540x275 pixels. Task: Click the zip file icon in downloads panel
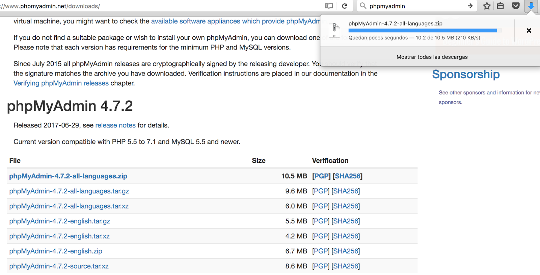pyautogui.click(x=334, y=30)
